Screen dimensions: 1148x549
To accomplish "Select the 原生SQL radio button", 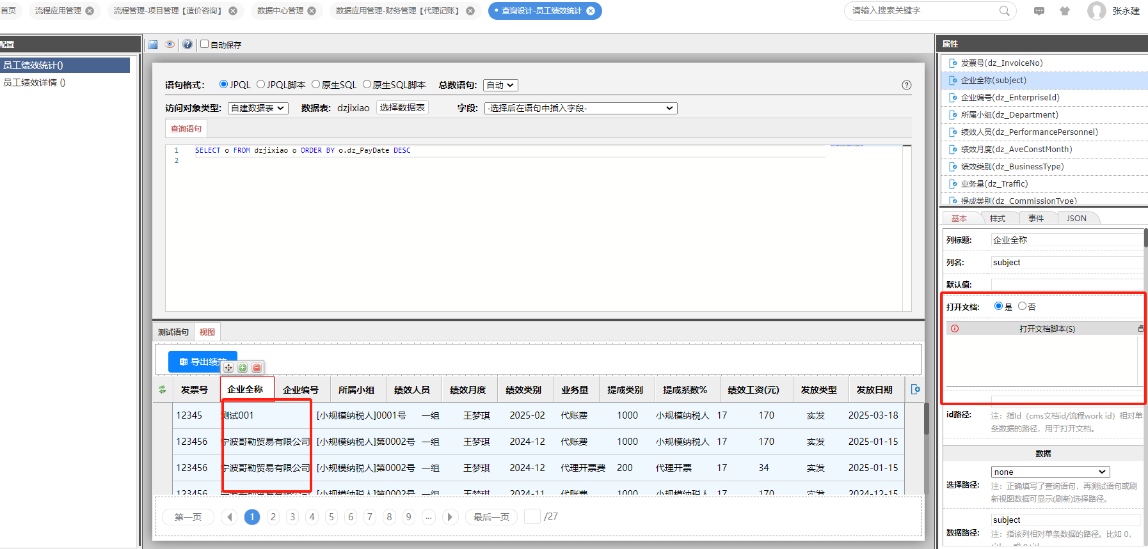I will coord(316,84).
